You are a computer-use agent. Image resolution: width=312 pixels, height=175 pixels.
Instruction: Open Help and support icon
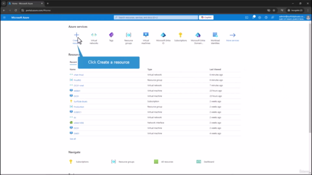tap(266, 17)
